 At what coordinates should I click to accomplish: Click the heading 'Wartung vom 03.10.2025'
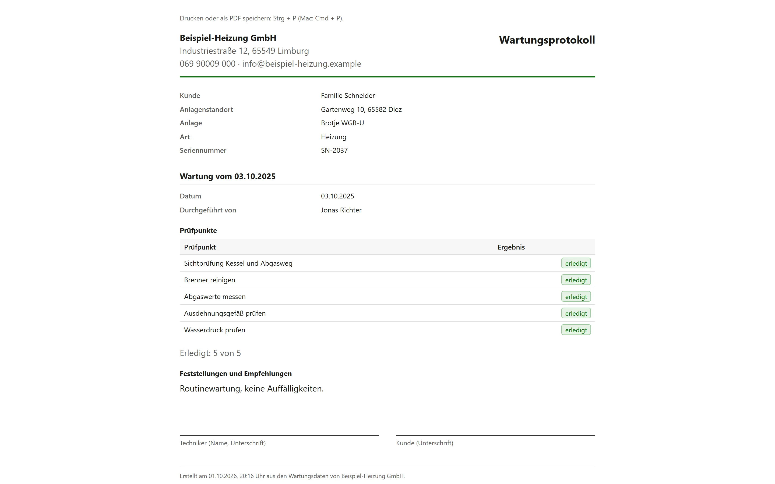[x=228, y=176]
